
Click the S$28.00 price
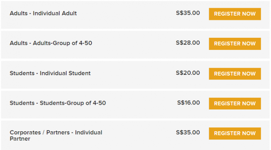[188, 43]
